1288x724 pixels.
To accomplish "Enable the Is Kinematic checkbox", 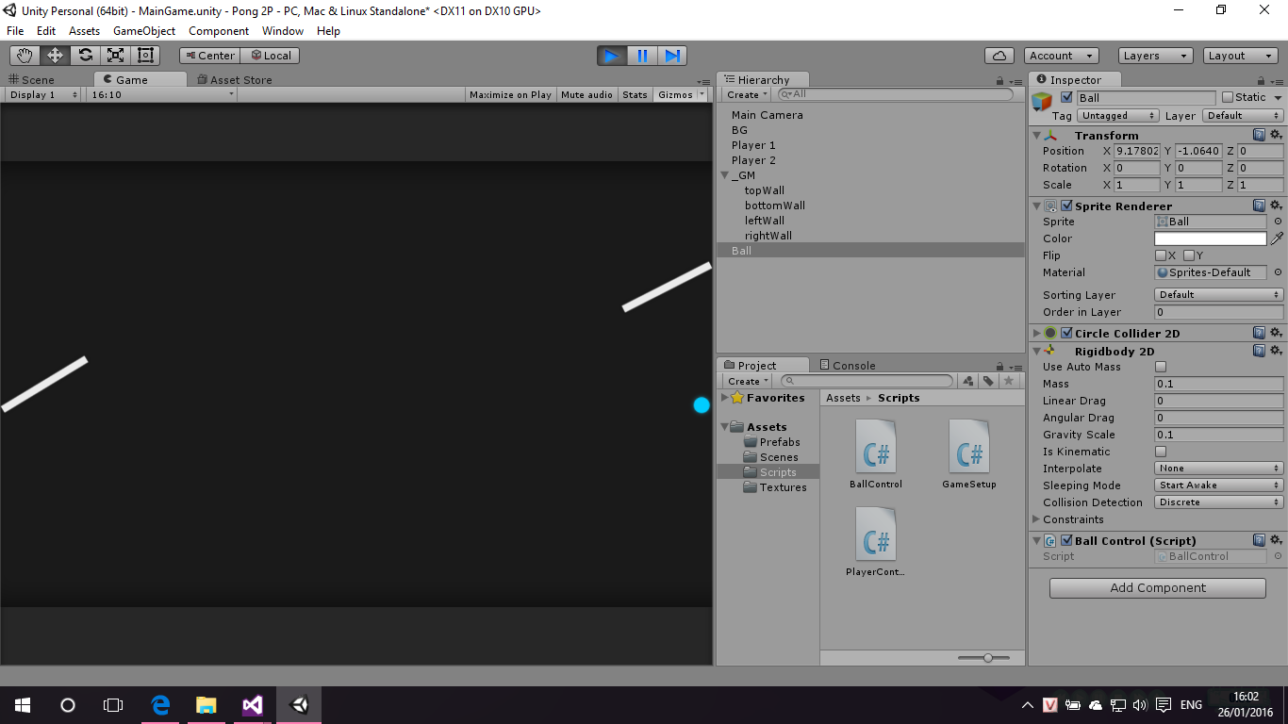I will (x=1161, y=452).
